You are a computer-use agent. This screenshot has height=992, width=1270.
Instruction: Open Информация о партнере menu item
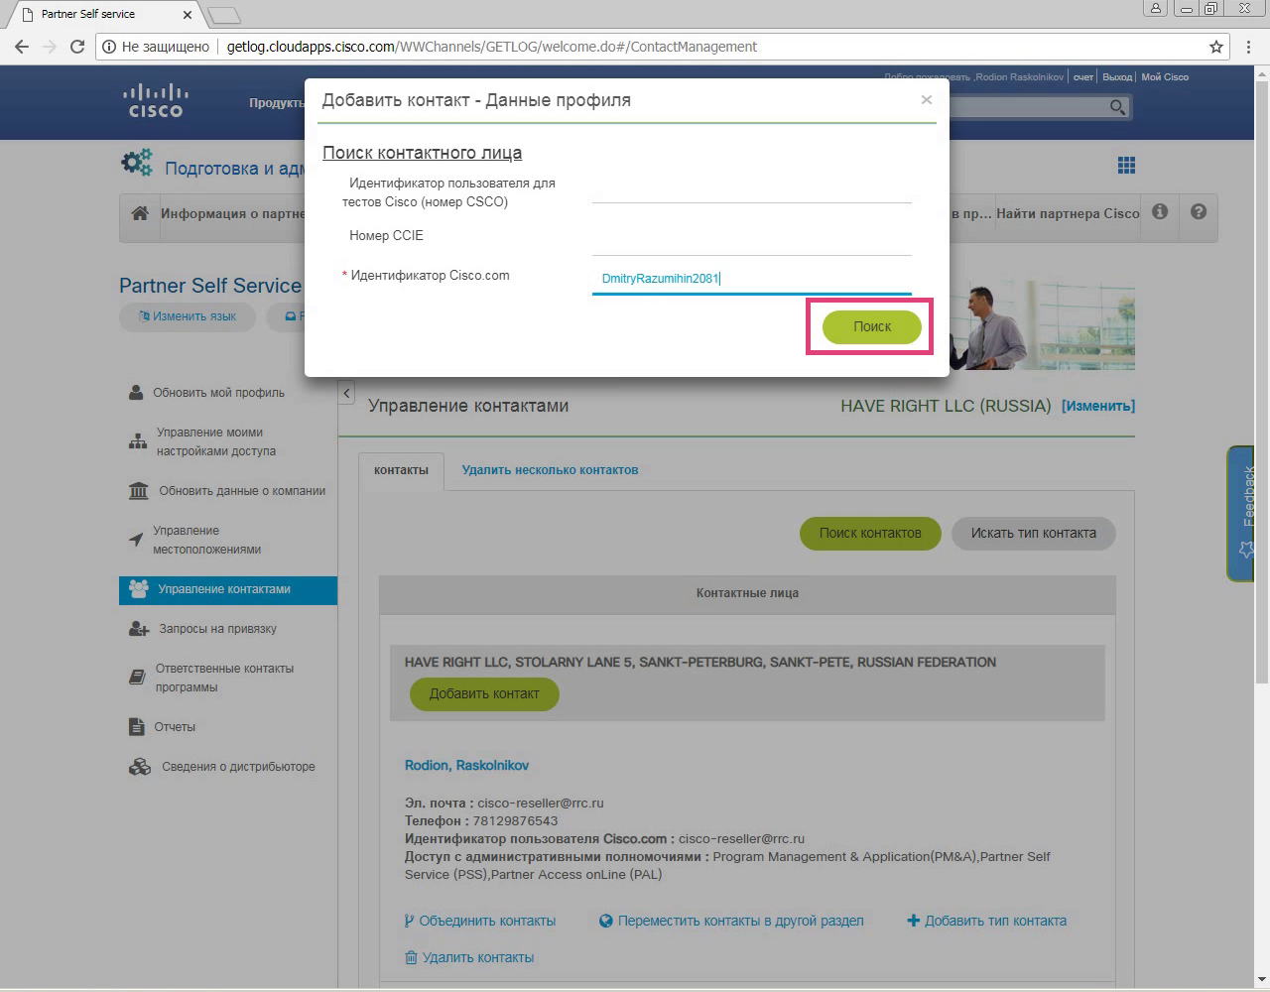pyautogui.click(x=232, y=213)
